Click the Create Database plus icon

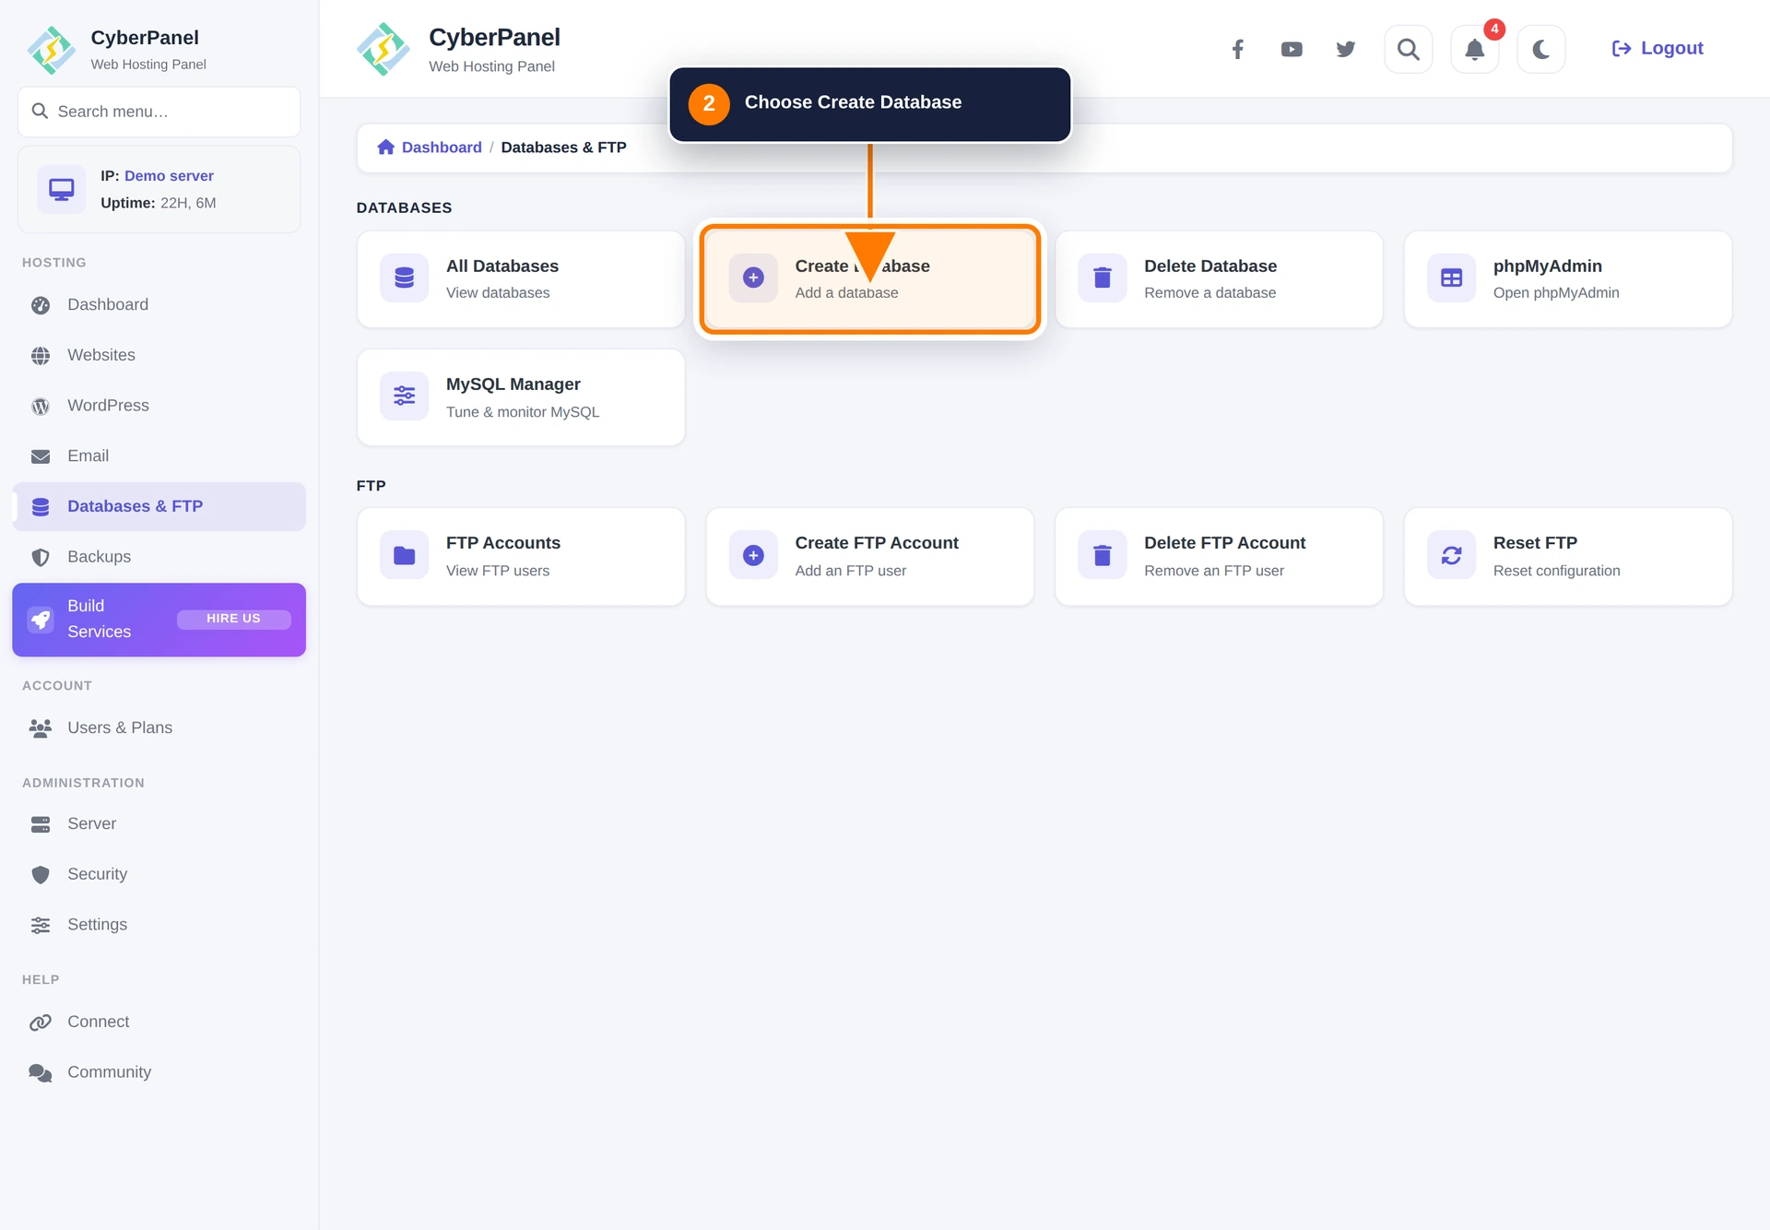tap(753, 278)
